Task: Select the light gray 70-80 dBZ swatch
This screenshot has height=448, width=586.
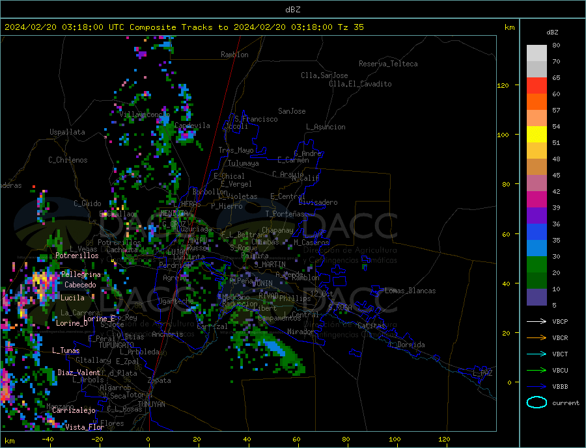Action: tap(537, 53)
